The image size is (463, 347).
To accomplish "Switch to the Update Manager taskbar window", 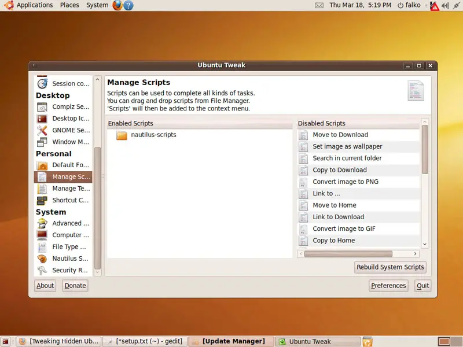I will point(231,341).
